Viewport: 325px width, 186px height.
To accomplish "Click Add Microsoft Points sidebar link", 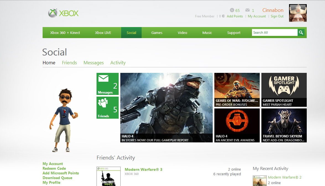I will 61,173.
